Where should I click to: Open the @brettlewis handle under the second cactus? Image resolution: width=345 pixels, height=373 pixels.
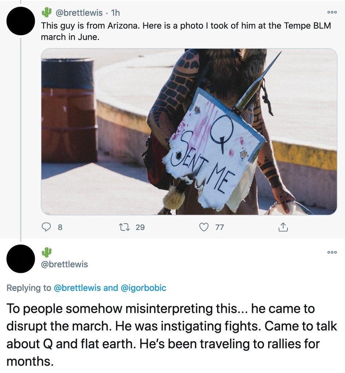[65, 264]
